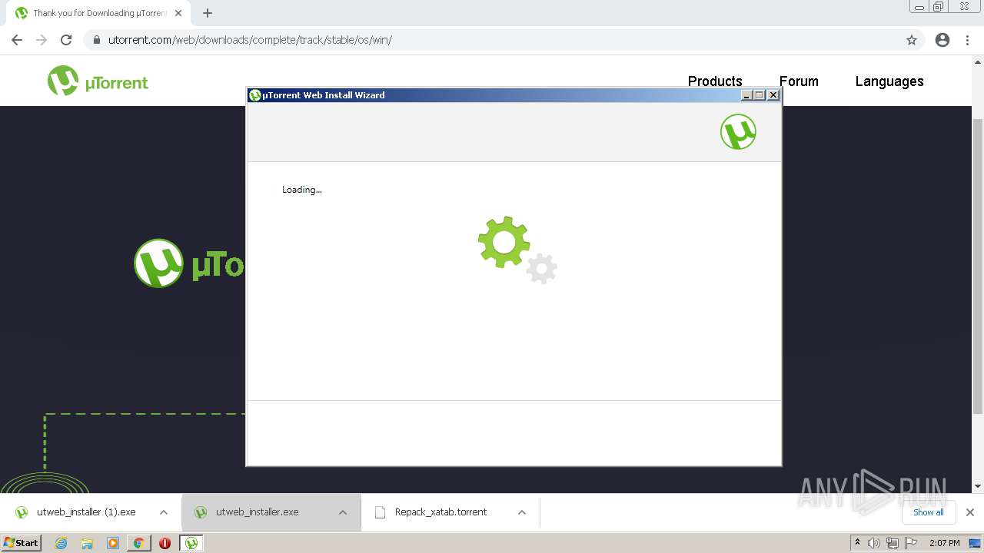Select the 'Thank you for Downloading µTorrent' tab
The width and height of the screenshot is (984, 553).
coord(98,13)
